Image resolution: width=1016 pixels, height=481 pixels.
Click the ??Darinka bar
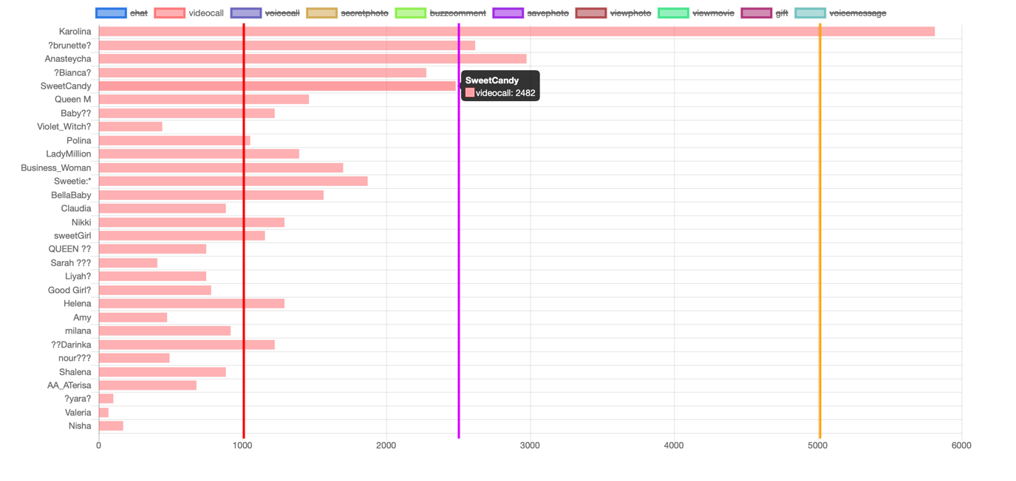(x=187, y=345)
